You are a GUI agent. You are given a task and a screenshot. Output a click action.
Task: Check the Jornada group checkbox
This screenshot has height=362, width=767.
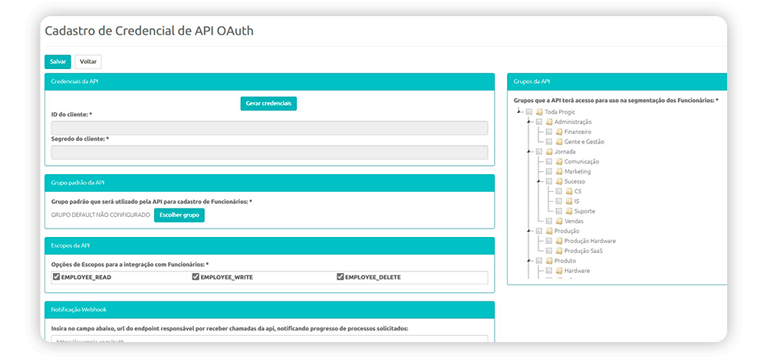coord(538,152)
